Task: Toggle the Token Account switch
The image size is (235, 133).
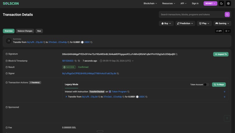Action: click(x=206, y=85)
